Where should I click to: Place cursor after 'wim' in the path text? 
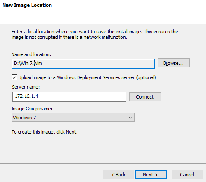(x=42, y=63)
